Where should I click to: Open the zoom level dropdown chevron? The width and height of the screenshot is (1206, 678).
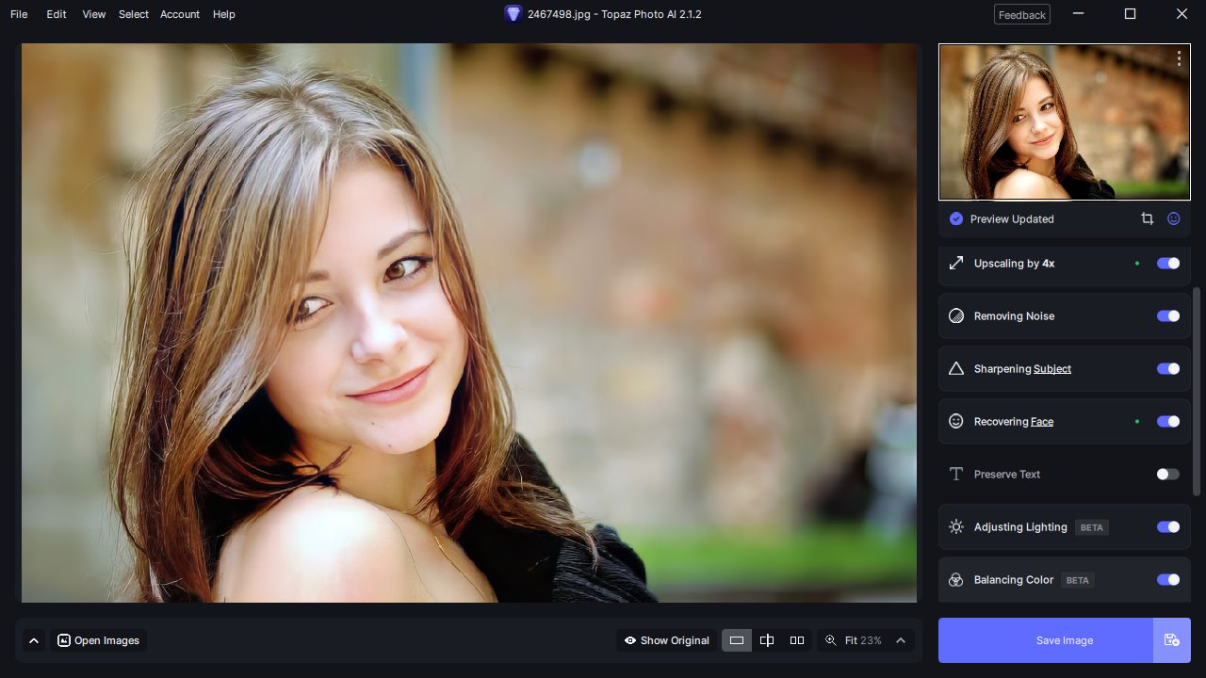(x=901, y=640)
